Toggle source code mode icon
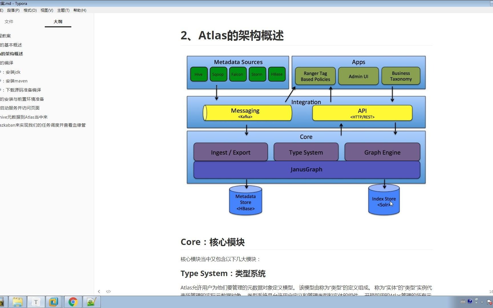This screenshot has height=308, width=493. (x=108, y=291)
